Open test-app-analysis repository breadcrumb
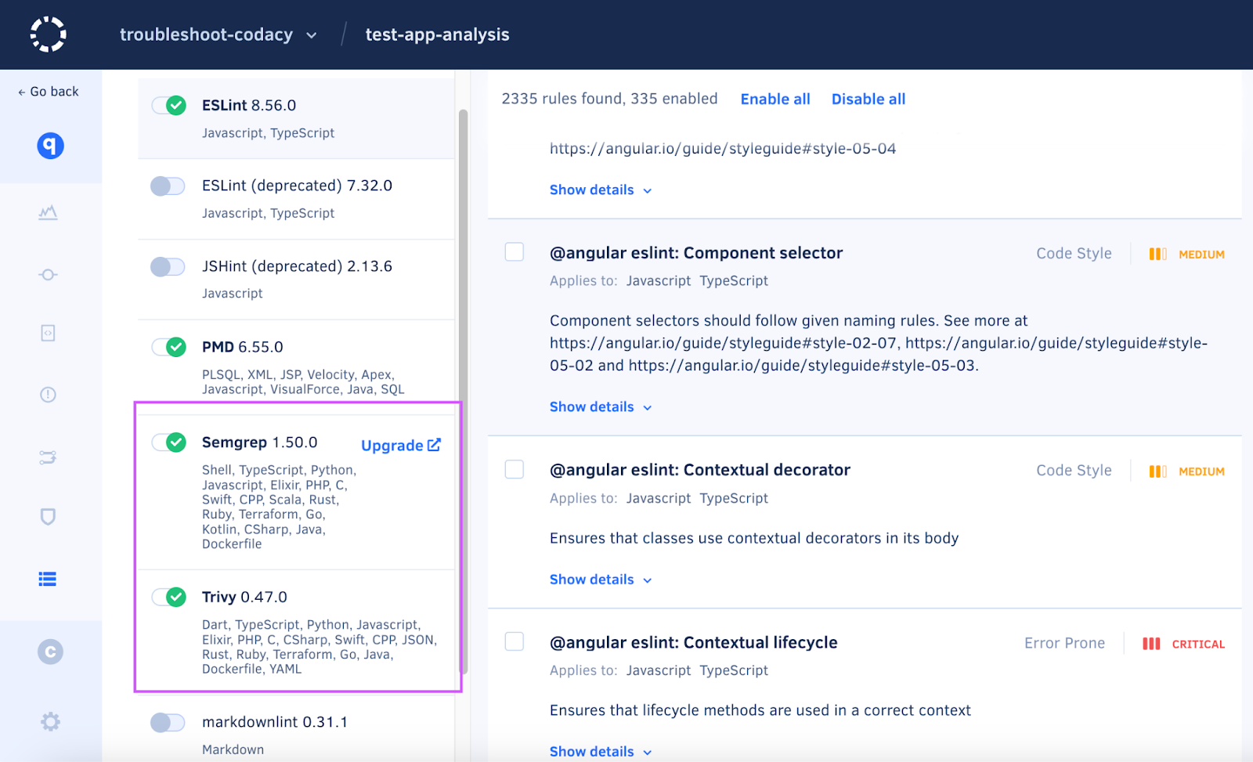 click(437, 34)
